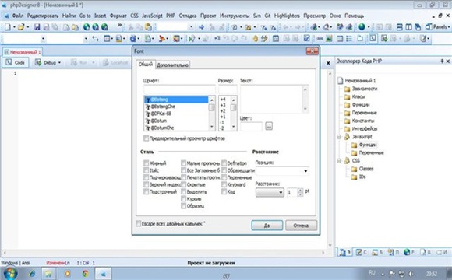Click the lightning bolt toolbar icon
The height and width of the screenshot is (280, 452).
[264, 38]
